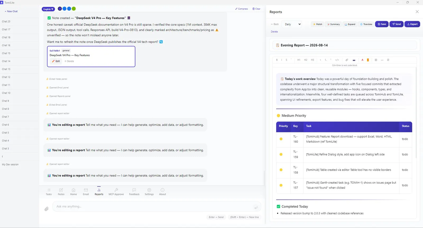Delete the DeepSeek V4 Pro note card
The height and width of the screenshot is (228, 423).
(x=69, y=61)
